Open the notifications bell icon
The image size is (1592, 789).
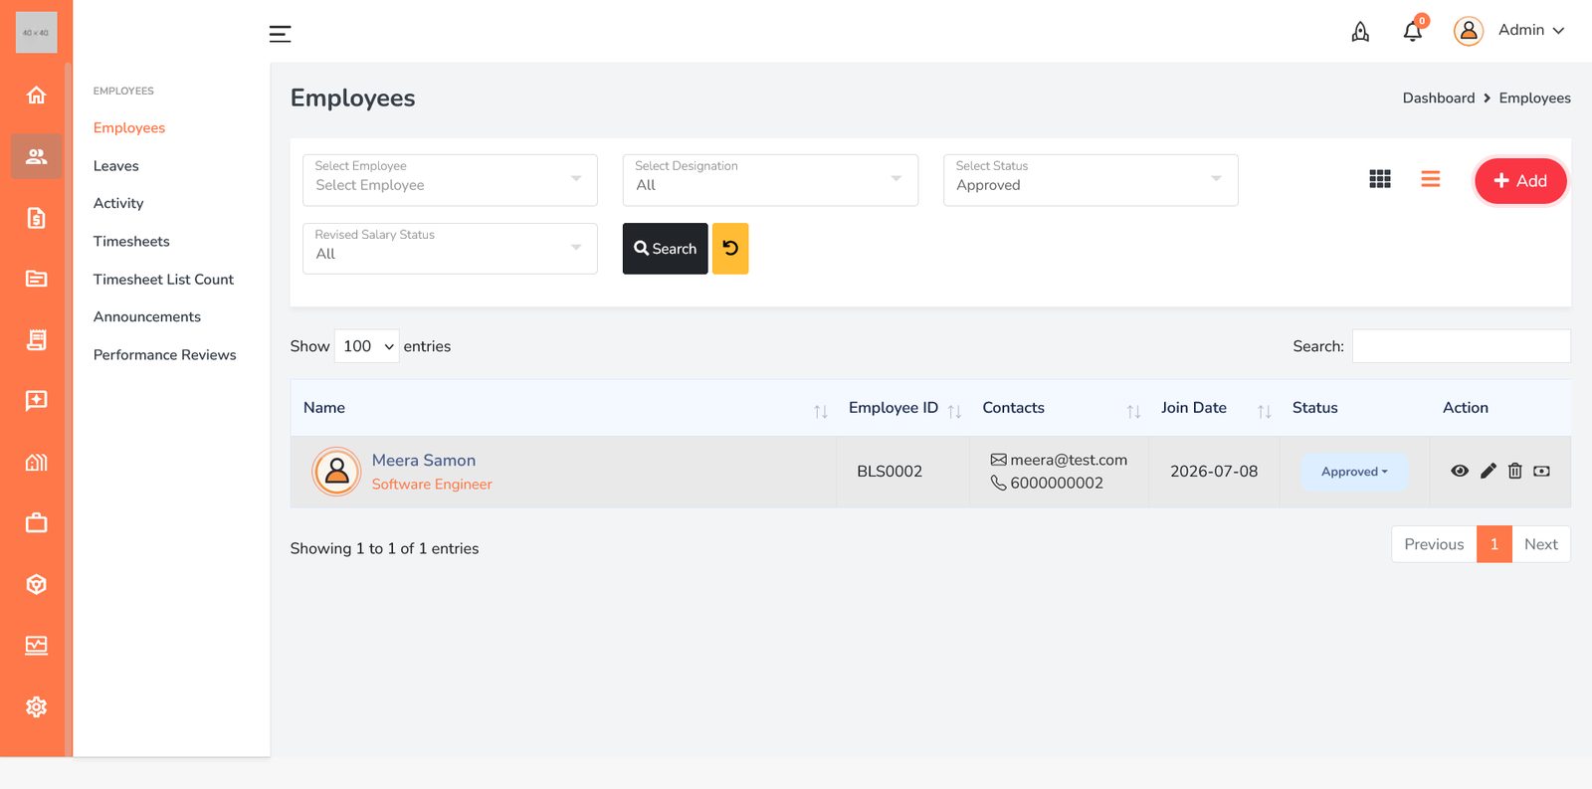click(1412, 32)
